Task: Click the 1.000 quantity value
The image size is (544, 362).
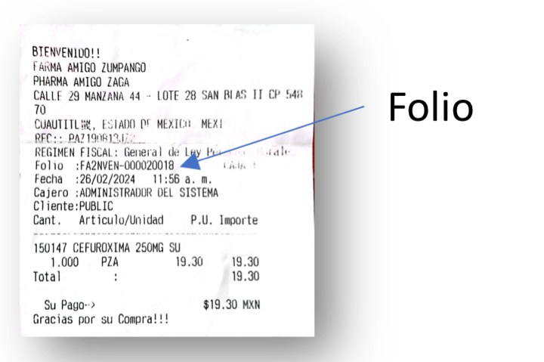Action: [64, 262]
